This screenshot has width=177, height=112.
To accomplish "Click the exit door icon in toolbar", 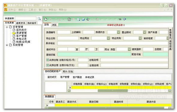I will click(x=125, y=19).
